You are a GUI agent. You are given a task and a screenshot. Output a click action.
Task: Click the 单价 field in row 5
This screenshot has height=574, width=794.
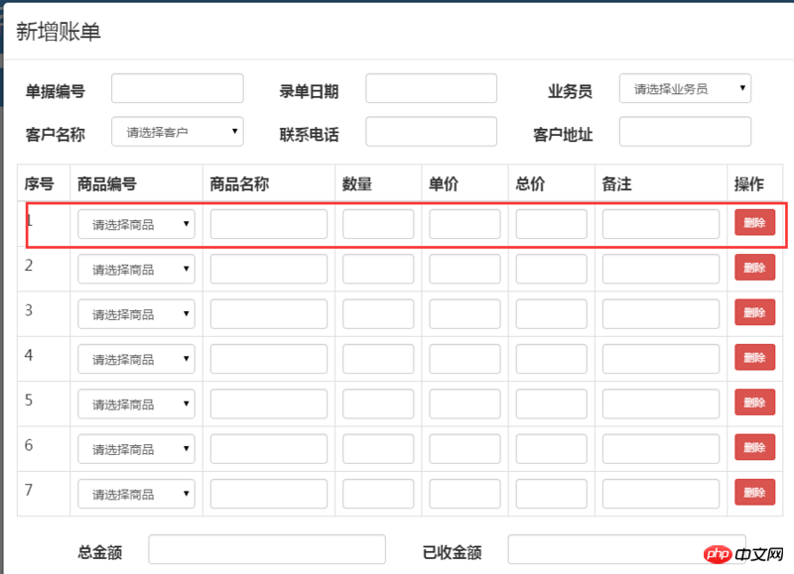pyautogui.click(x=464, y=404)
